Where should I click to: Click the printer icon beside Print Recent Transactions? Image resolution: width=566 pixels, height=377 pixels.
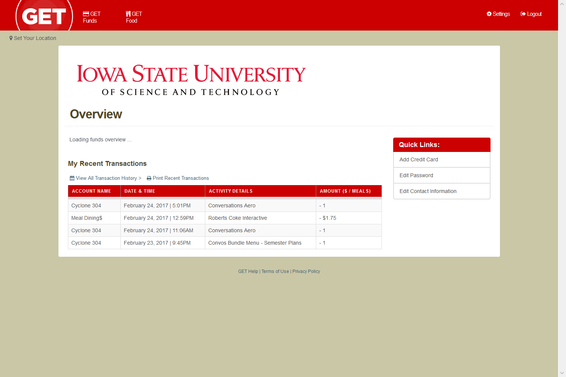click(x=149, y=178)
